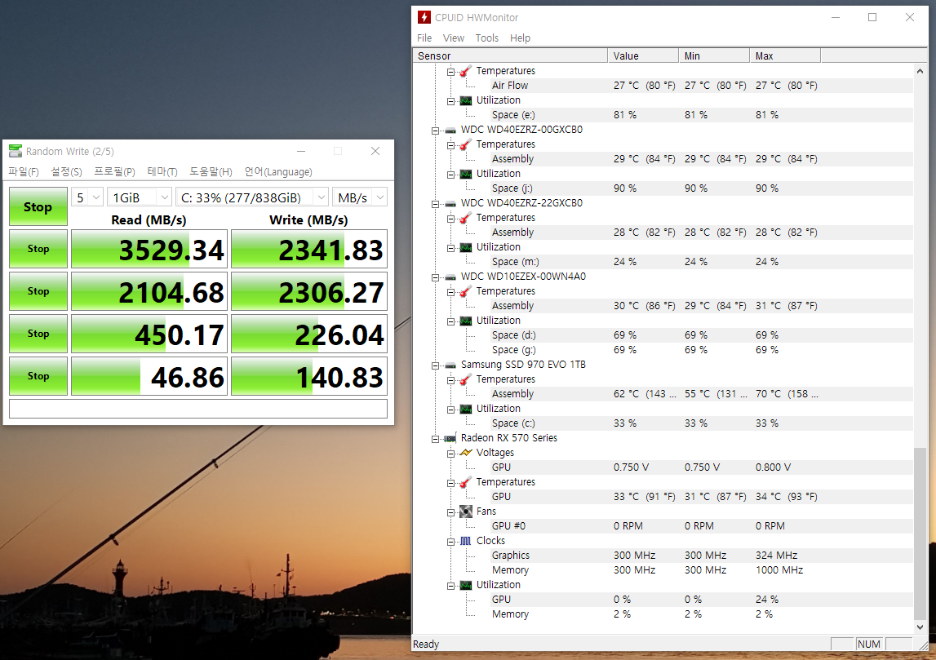
Task: Open the 프로필(P) menu in CrystalDiskMark
Action: pos(114,172)
